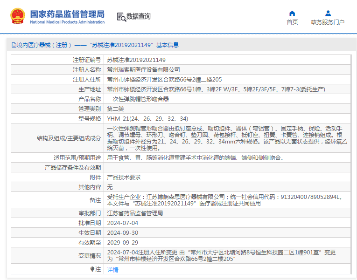Click the national emblem logo
This screenshot has width=357, height=280.
click(18, 16)
